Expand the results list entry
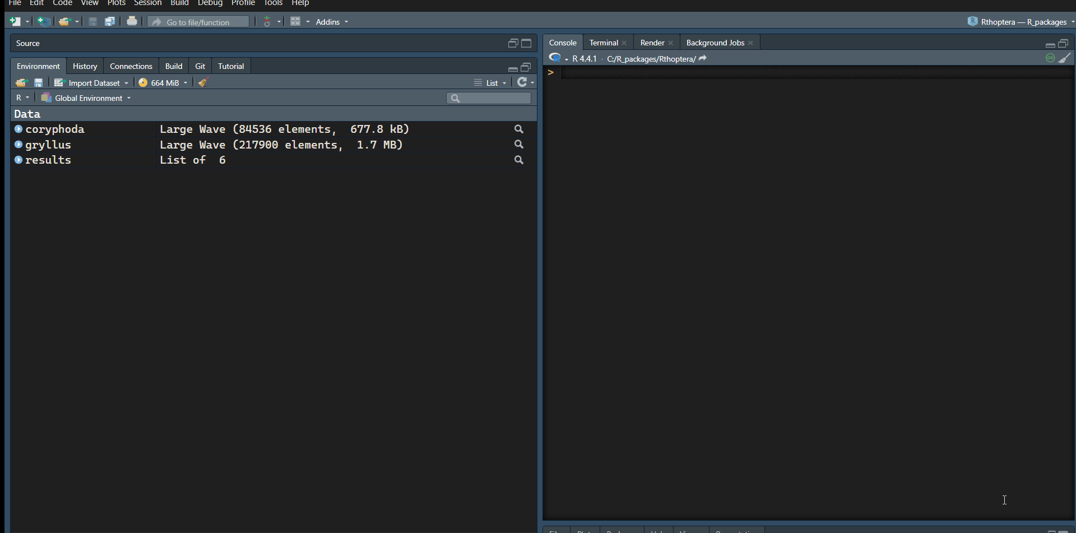The width and height of the screenshot is (1076, 533). pyautogui.click(x=18, y=160)
